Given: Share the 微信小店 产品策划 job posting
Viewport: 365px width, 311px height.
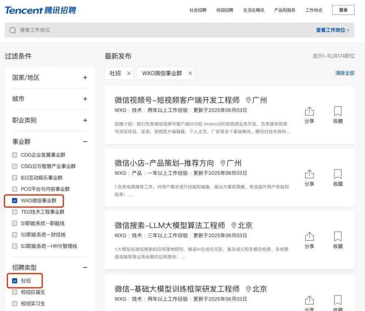Looking at the screenshot, I should point(309,174).
